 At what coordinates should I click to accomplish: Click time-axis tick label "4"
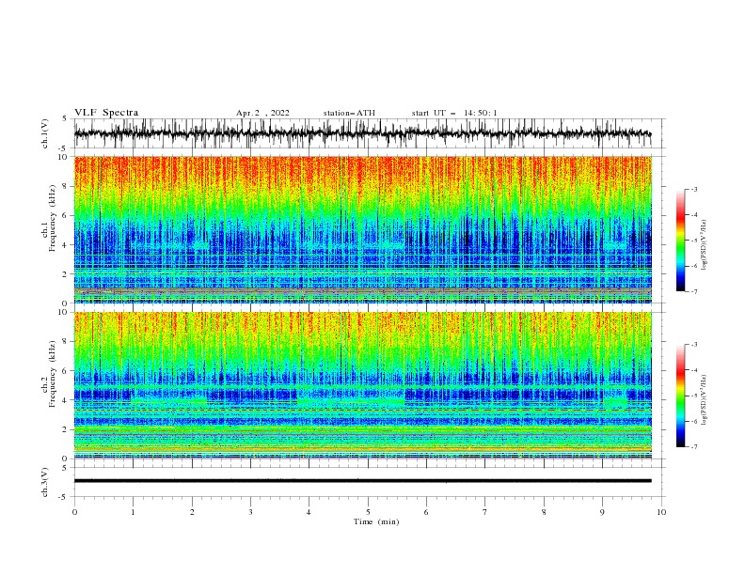(309, 512)
